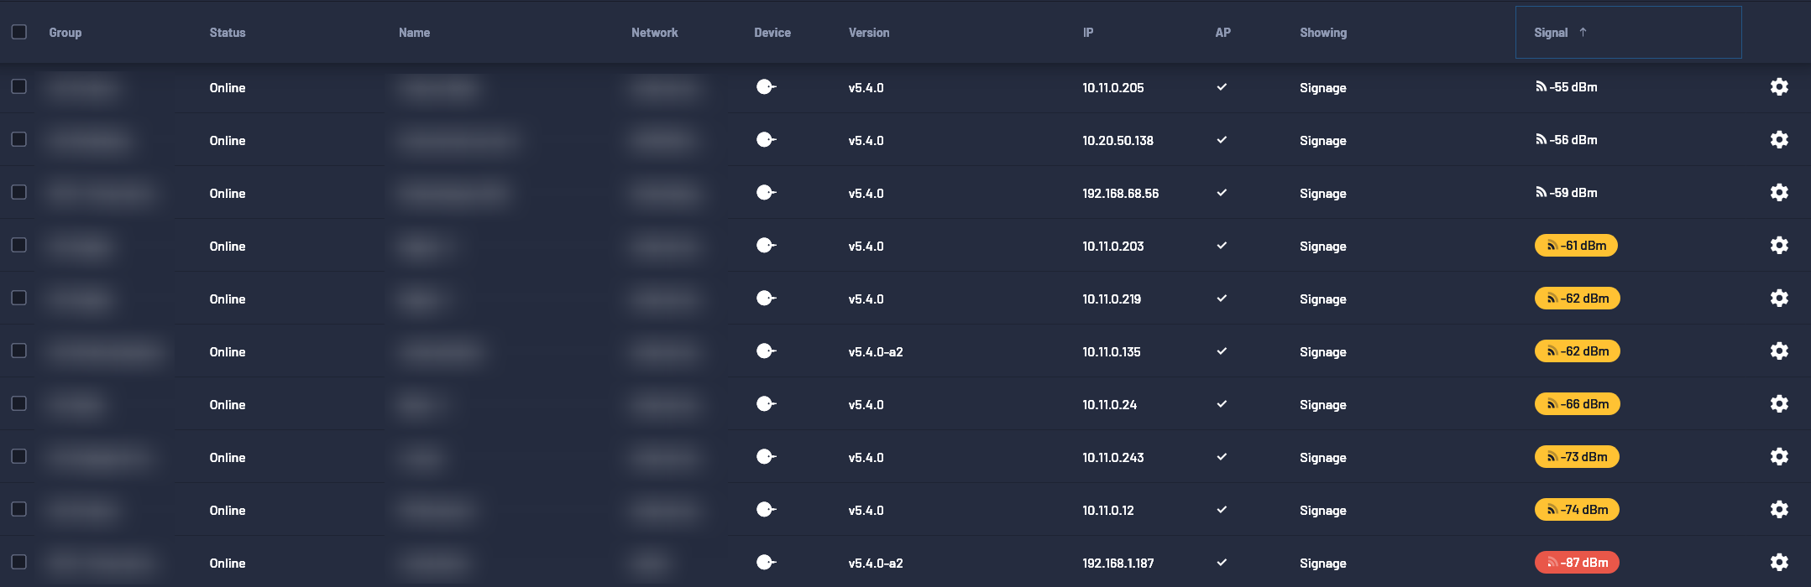Screen dimensions: 1811x587
Task: Open settings gear for 10.11.0.205 row
Action: pyautogui.click(x=1778, y=87)
